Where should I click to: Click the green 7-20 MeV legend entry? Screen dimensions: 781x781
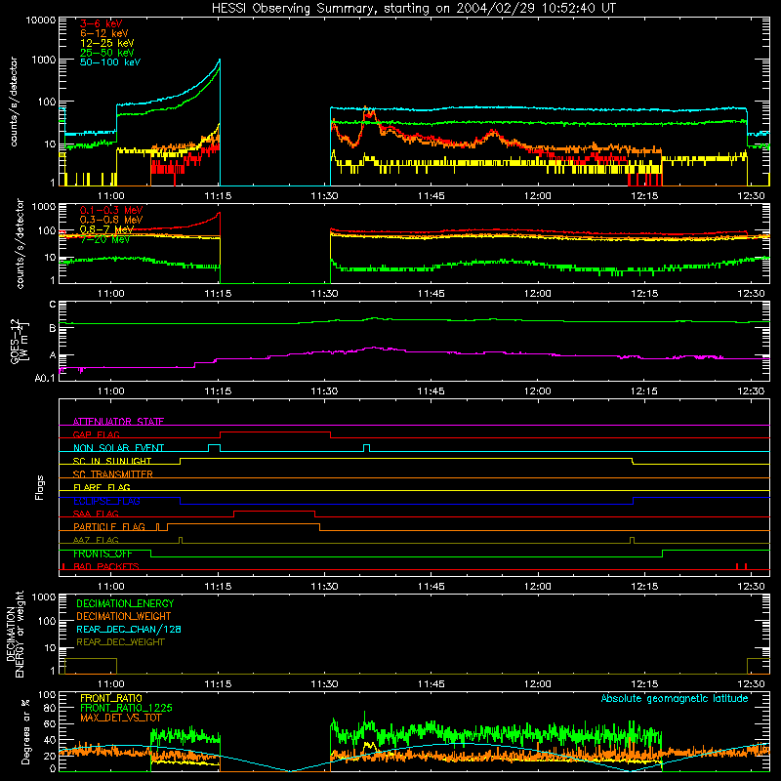point(104,239)
